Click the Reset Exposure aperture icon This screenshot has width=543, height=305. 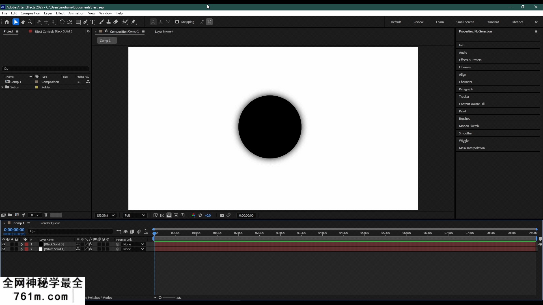point(200,215)
